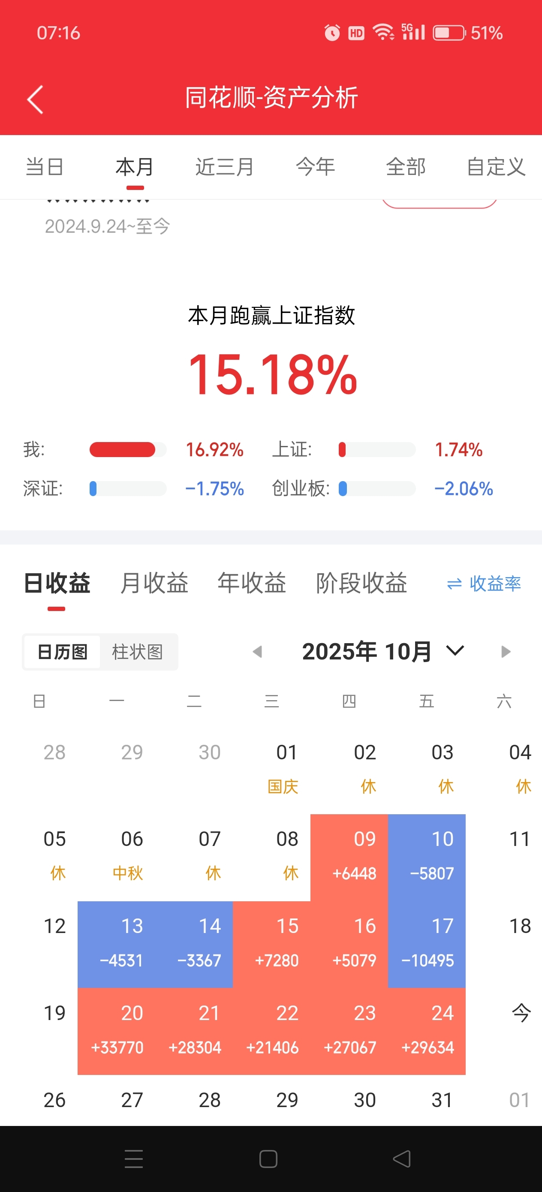Open the 近三月 period tab
This screenshot has height=1192, width=542.
tap(225, 167)
